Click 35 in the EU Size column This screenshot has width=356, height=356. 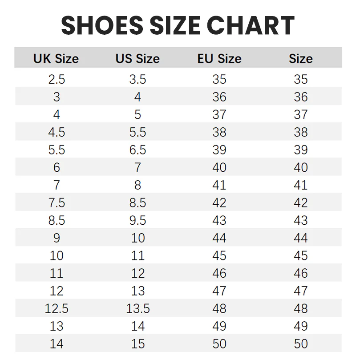219,79
